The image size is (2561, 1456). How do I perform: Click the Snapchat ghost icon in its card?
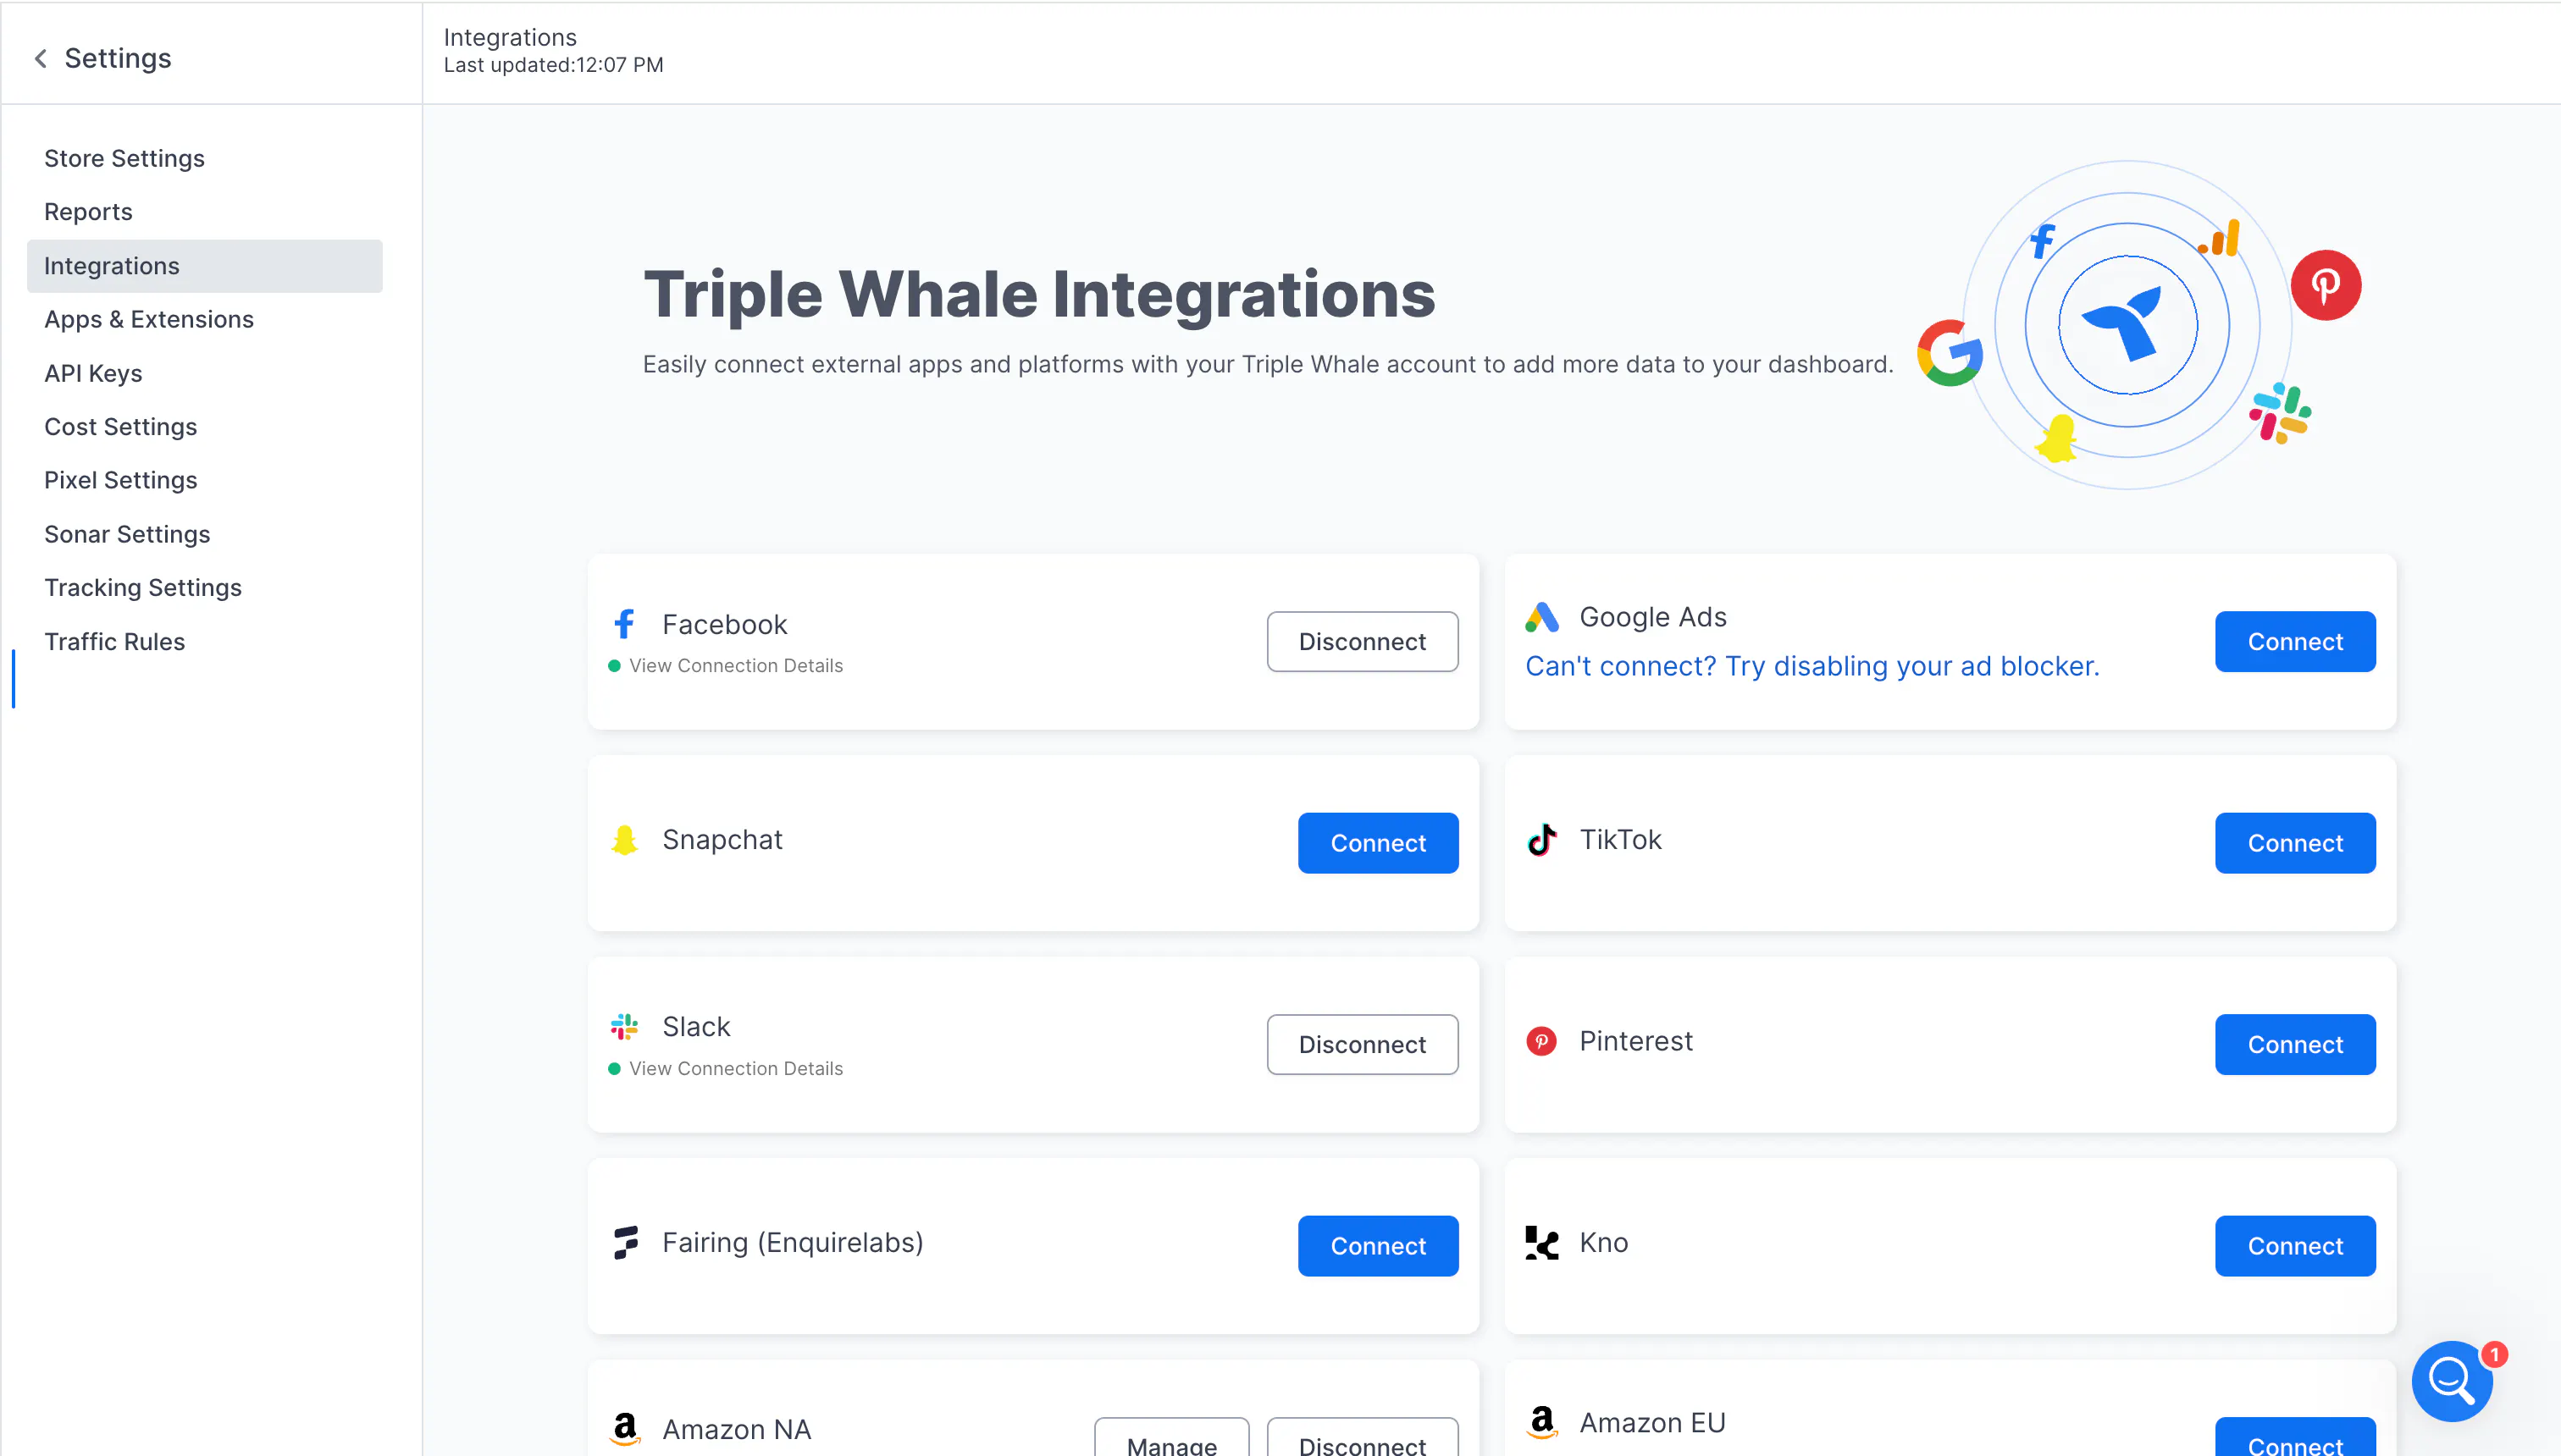click(624, 840)
